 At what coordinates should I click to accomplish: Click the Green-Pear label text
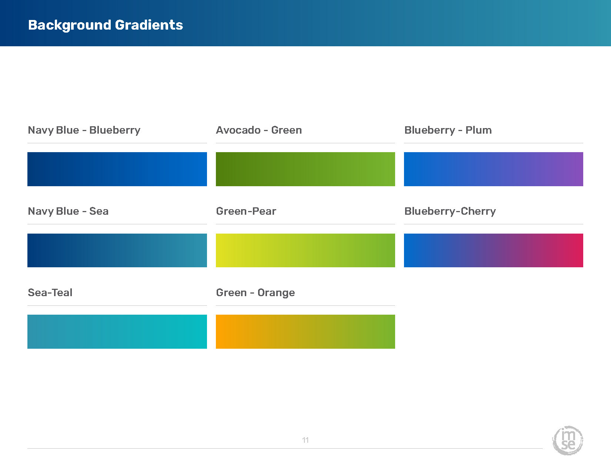point(246,211)
